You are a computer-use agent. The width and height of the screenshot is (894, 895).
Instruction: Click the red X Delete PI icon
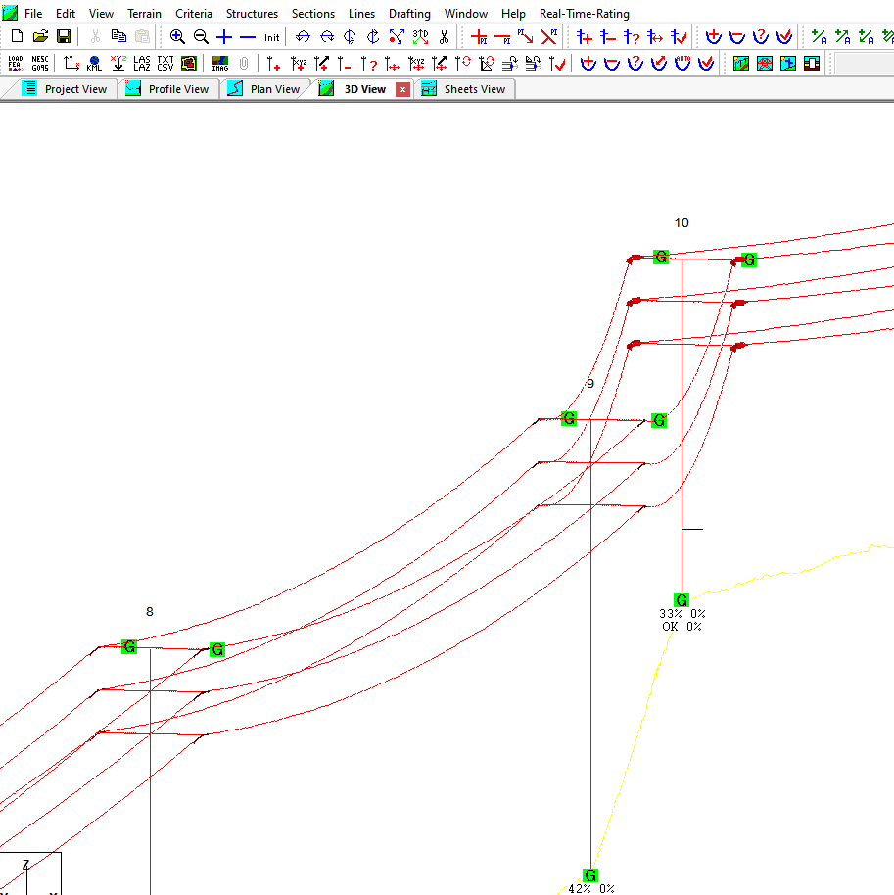pos(549,37)
